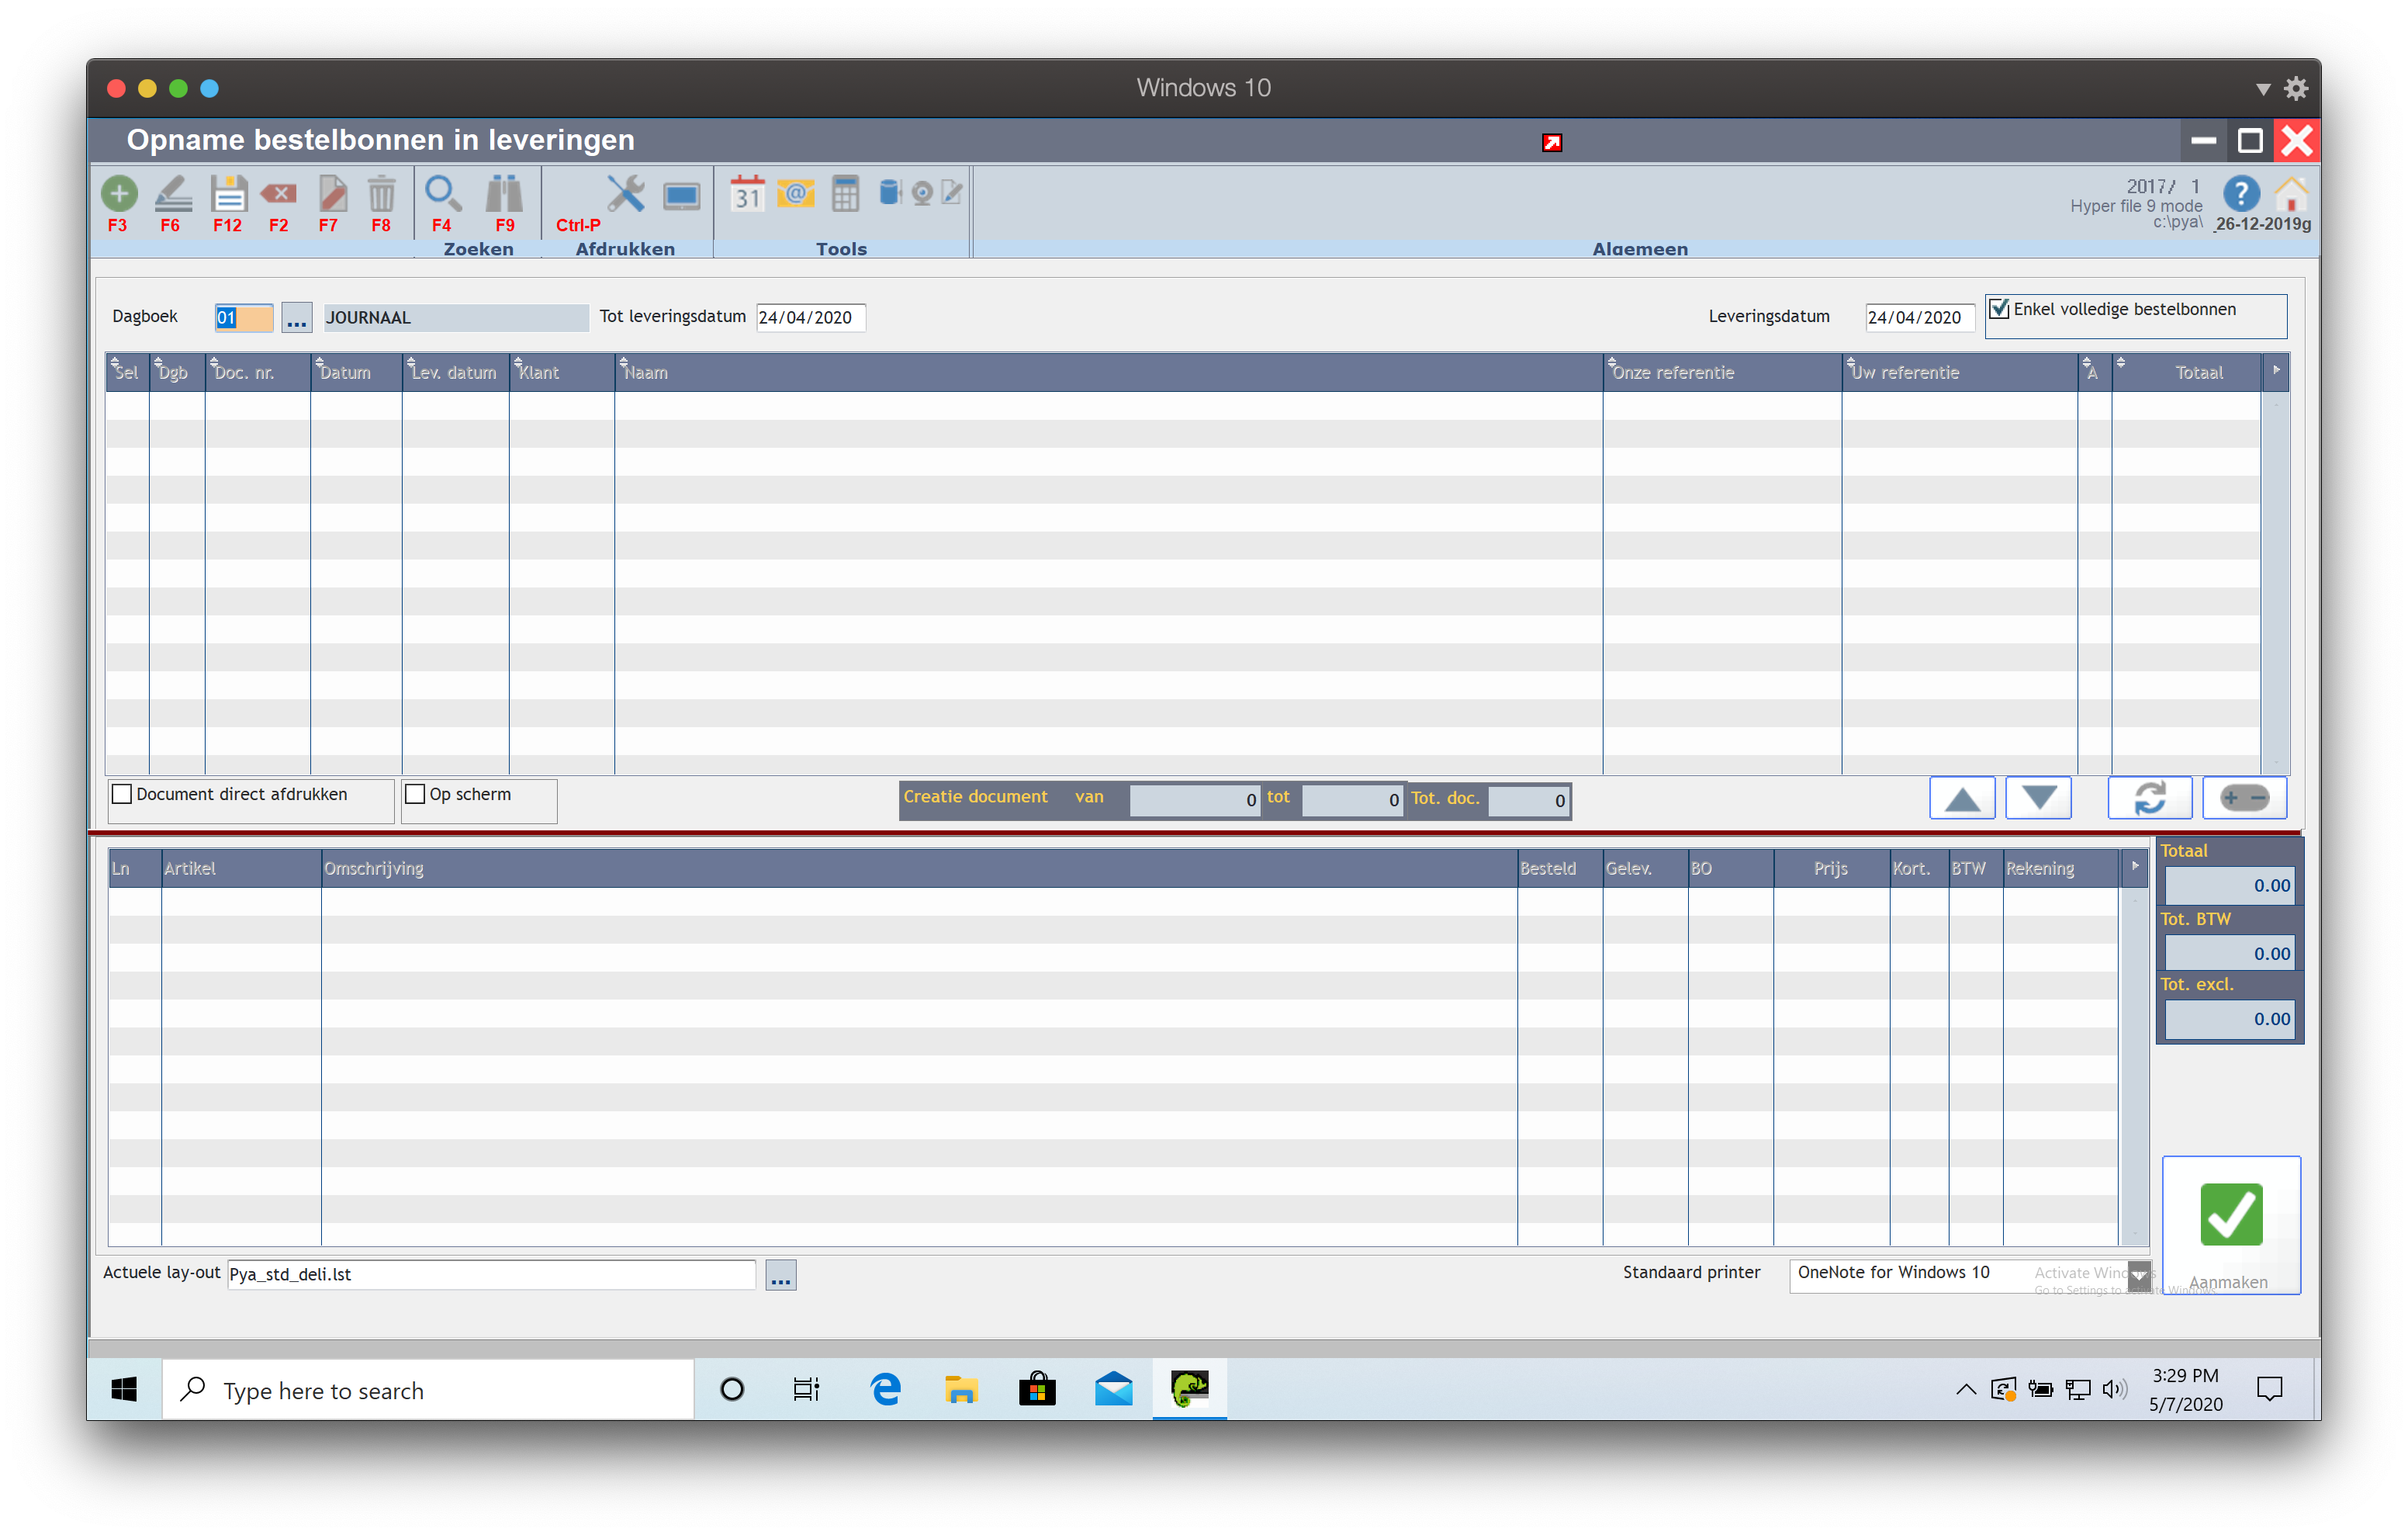The width and height of the screenshot is (2408, 1535).
Task: Tick the Op scherm checkbox
Action: click(416, 795)
